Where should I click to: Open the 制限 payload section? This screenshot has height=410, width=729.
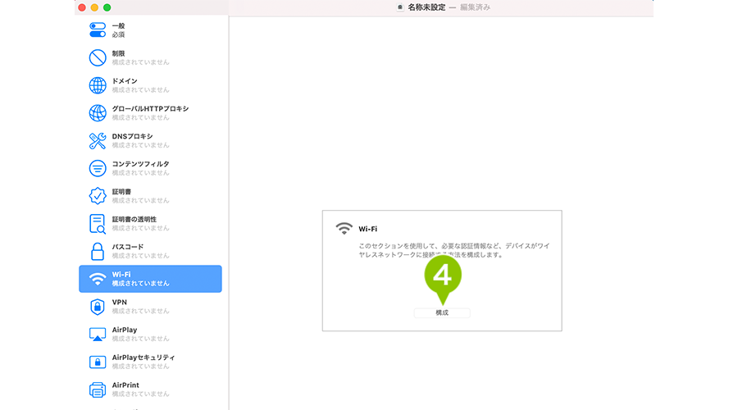(150, 57)
